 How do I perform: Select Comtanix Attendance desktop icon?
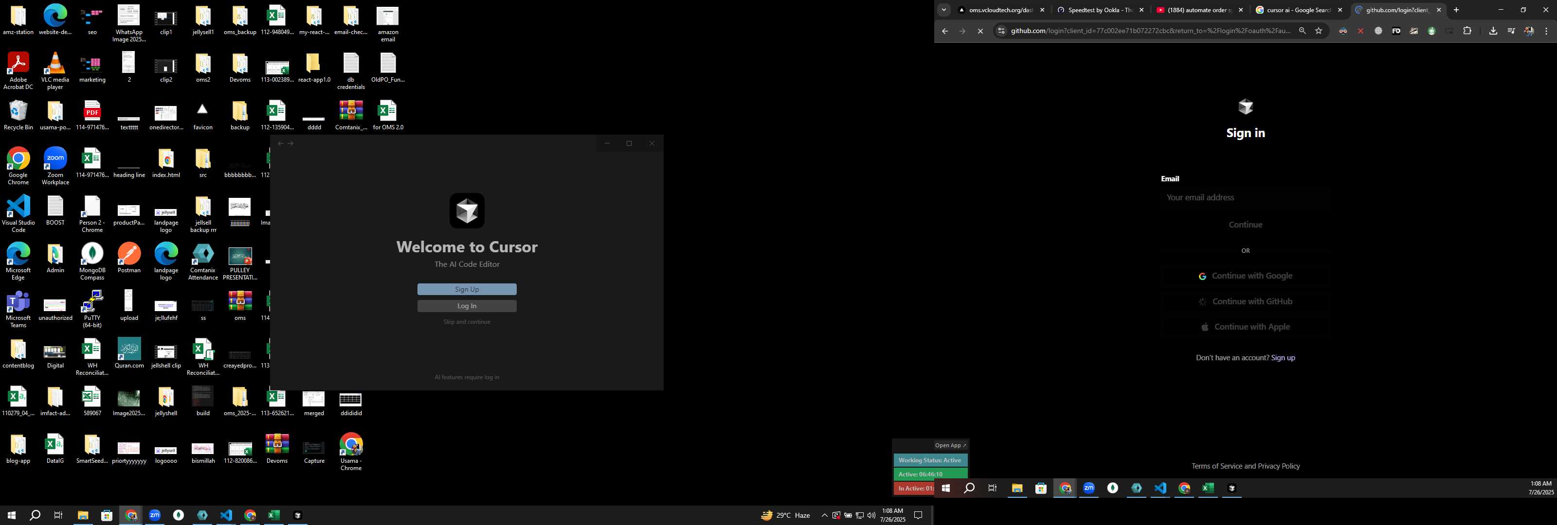click(x=202, y=262)
